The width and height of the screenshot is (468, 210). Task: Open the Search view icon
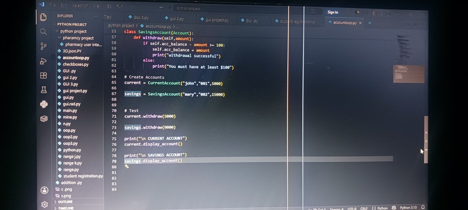coord(44,31)
